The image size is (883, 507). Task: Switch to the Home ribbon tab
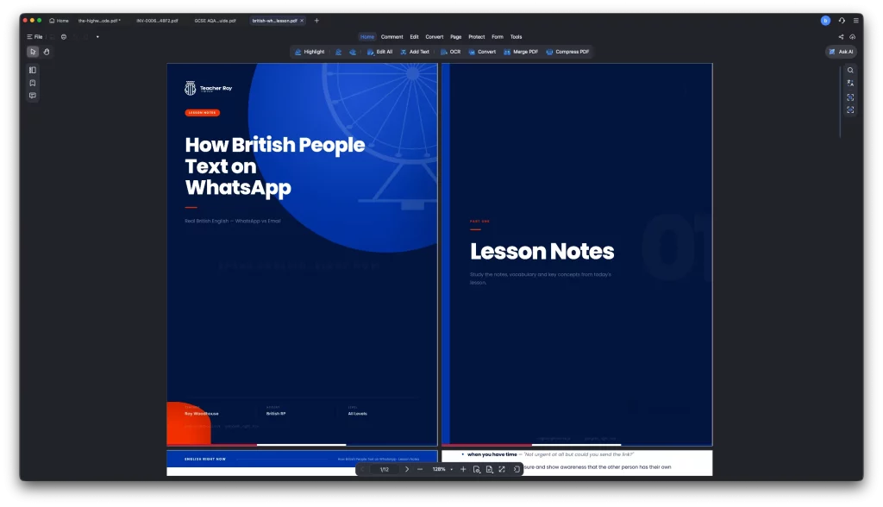tap(367, 36)
